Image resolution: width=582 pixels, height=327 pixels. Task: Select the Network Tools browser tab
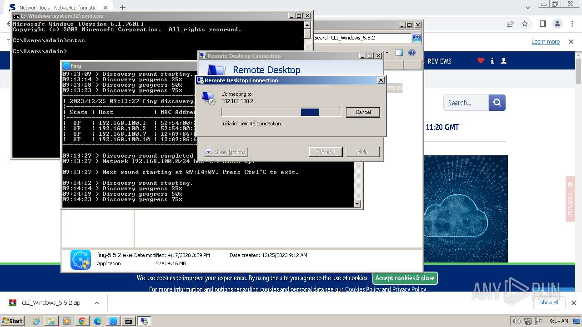click(59, 8)
